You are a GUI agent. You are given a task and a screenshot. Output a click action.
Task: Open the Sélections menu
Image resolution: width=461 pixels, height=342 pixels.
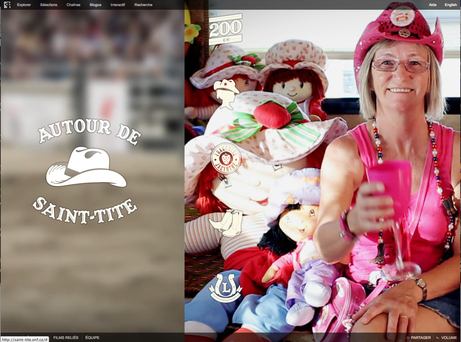[x=49, y=5]
